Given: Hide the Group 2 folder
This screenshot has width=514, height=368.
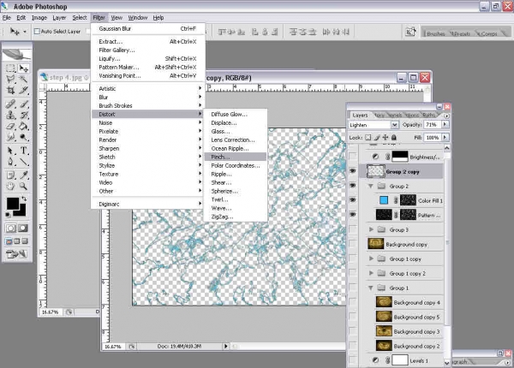Looking at the screenshot, I should 353,186.
